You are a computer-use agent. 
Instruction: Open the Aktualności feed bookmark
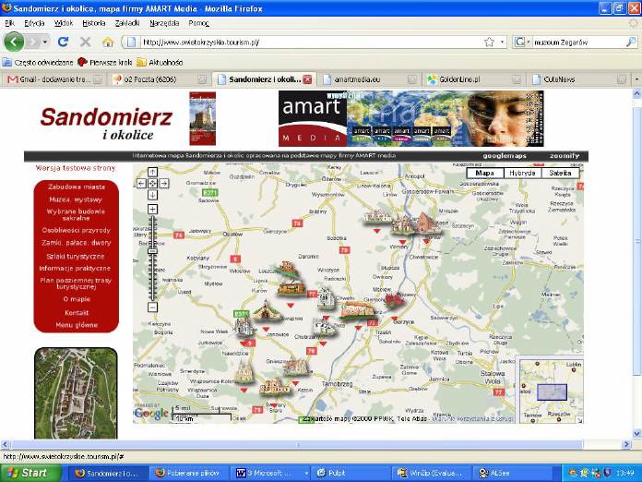160,62
